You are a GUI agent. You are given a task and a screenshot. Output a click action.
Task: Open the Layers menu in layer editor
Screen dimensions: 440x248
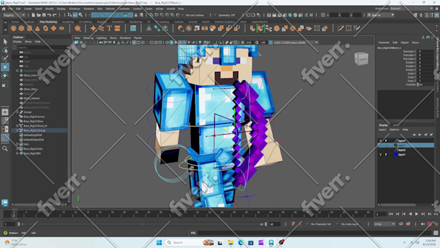[382, 130]
